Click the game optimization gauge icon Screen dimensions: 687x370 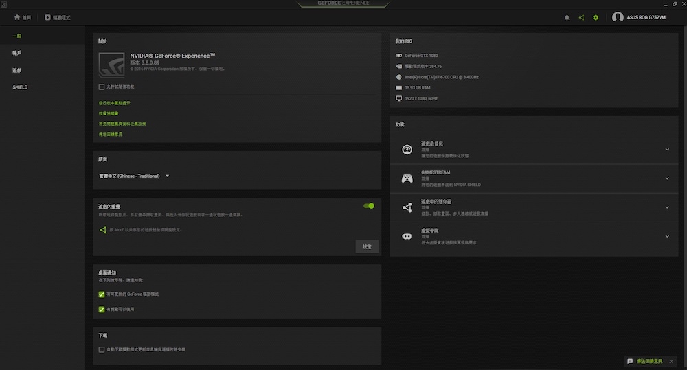[407, 150]
